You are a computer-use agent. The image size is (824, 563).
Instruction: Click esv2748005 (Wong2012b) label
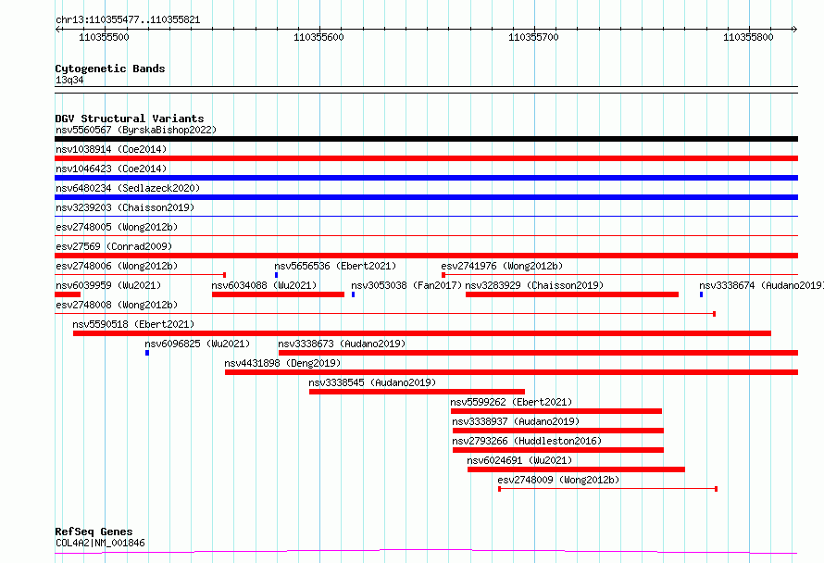[117, 227]
